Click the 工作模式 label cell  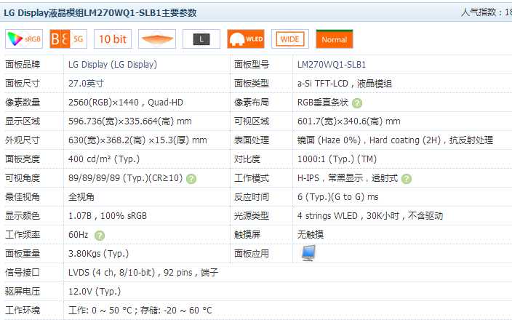coord(252,178)
